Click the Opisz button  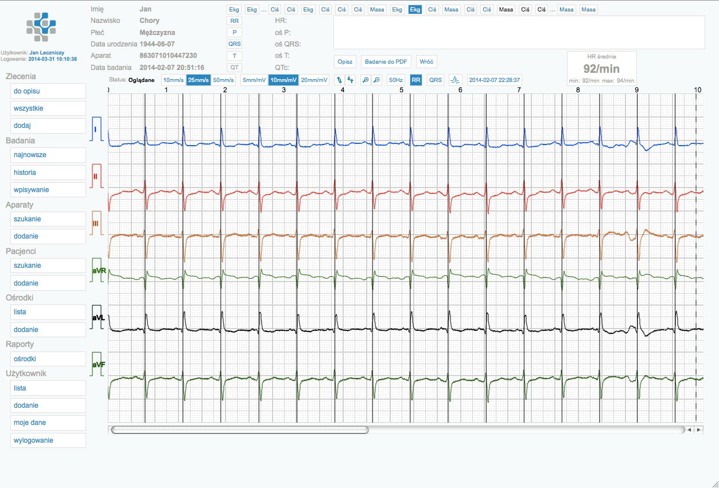tap(345, 62)
